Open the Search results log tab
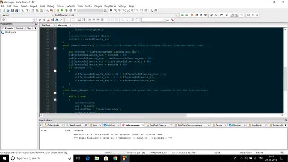 [75, 125]
